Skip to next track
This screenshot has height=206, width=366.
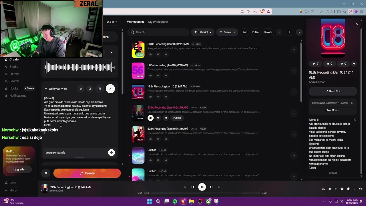coord(211,187)
